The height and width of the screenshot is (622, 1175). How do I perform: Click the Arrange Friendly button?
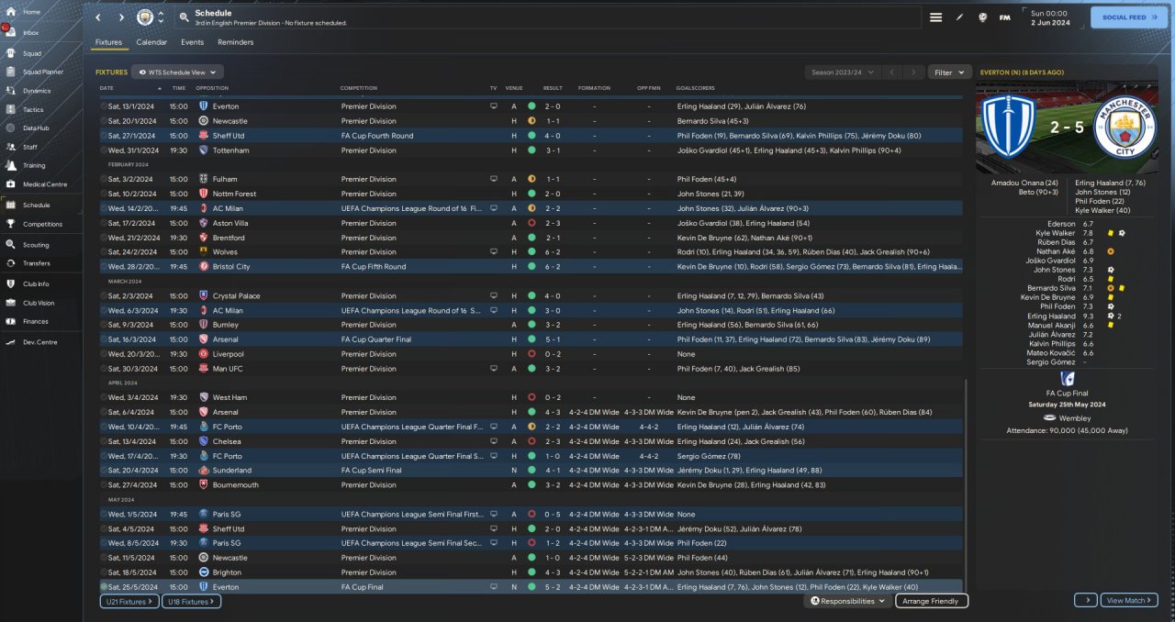932,601
